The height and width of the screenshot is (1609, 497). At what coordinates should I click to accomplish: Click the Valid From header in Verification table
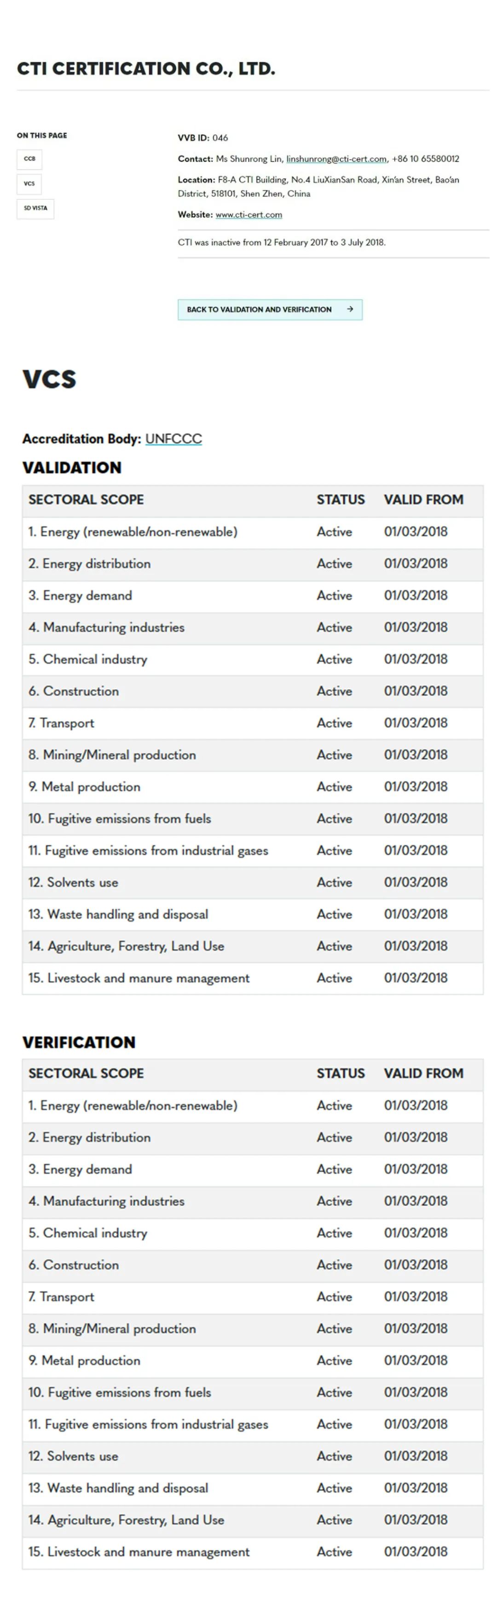423,1073
